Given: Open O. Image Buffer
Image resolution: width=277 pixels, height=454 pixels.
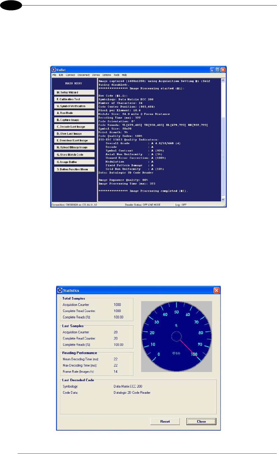Looking at the screenshot, I should 74,162.
